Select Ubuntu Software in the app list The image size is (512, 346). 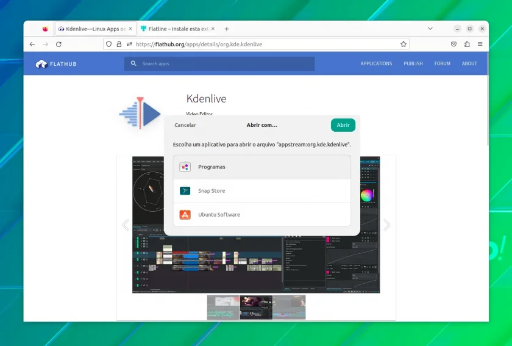click(x=262, y=215)
